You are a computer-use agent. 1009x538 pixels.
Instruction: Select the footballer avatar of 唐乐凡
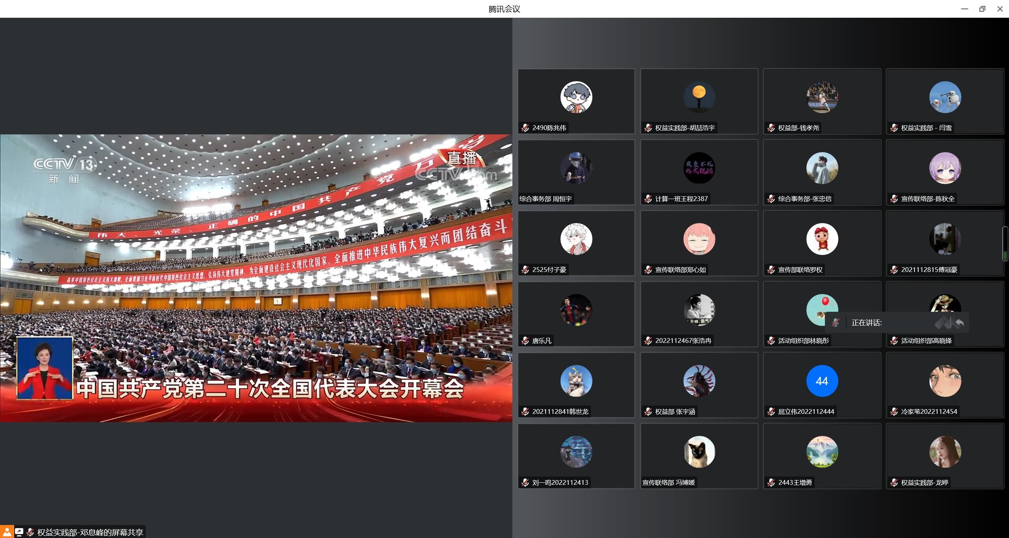coord(576,310)
